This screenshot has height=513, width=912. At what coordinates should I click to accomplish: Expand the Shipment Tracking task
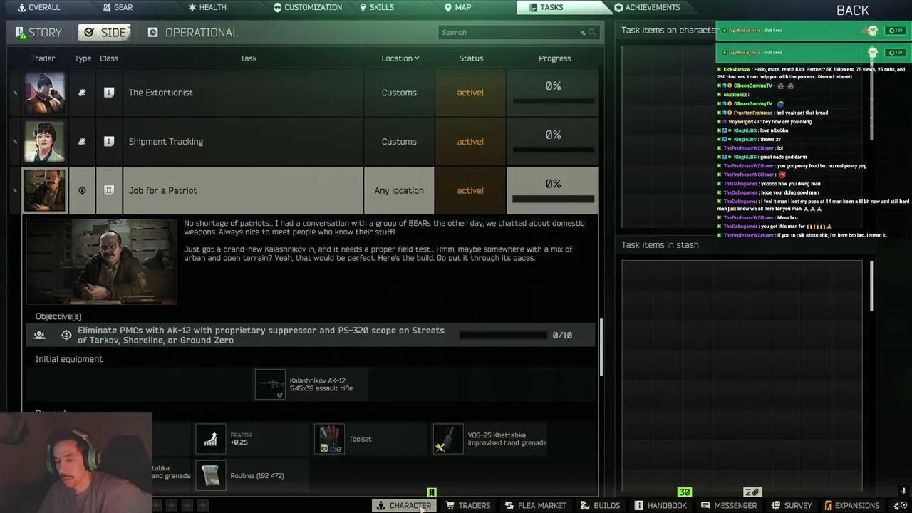(243, 142)
